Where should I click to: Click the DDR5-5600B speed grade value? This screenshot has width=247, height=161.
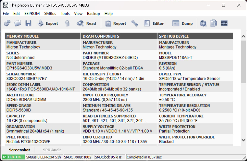point(19,110)
